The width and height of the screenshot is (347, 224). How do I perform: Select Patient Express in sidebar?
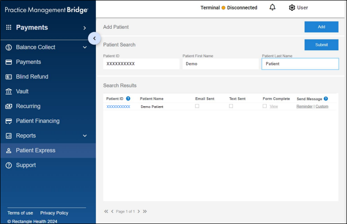(48, 151)
